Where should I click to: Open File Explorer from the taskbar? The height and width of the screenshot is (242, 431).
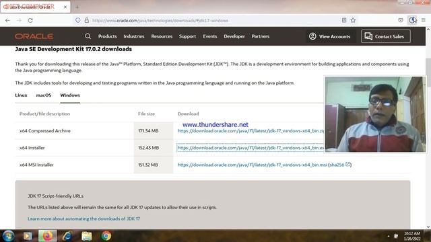87,236
